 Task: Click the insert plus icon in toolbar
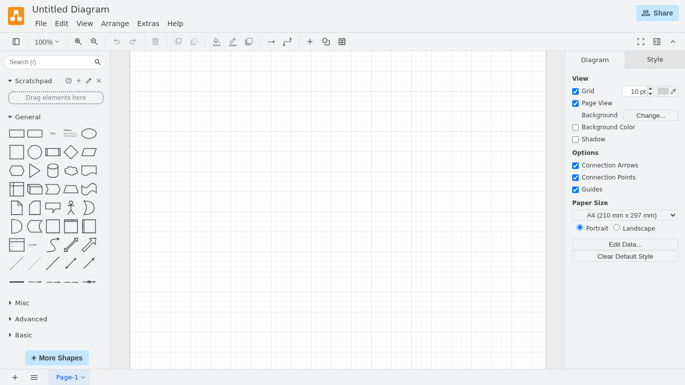click(x=310, y=42)
